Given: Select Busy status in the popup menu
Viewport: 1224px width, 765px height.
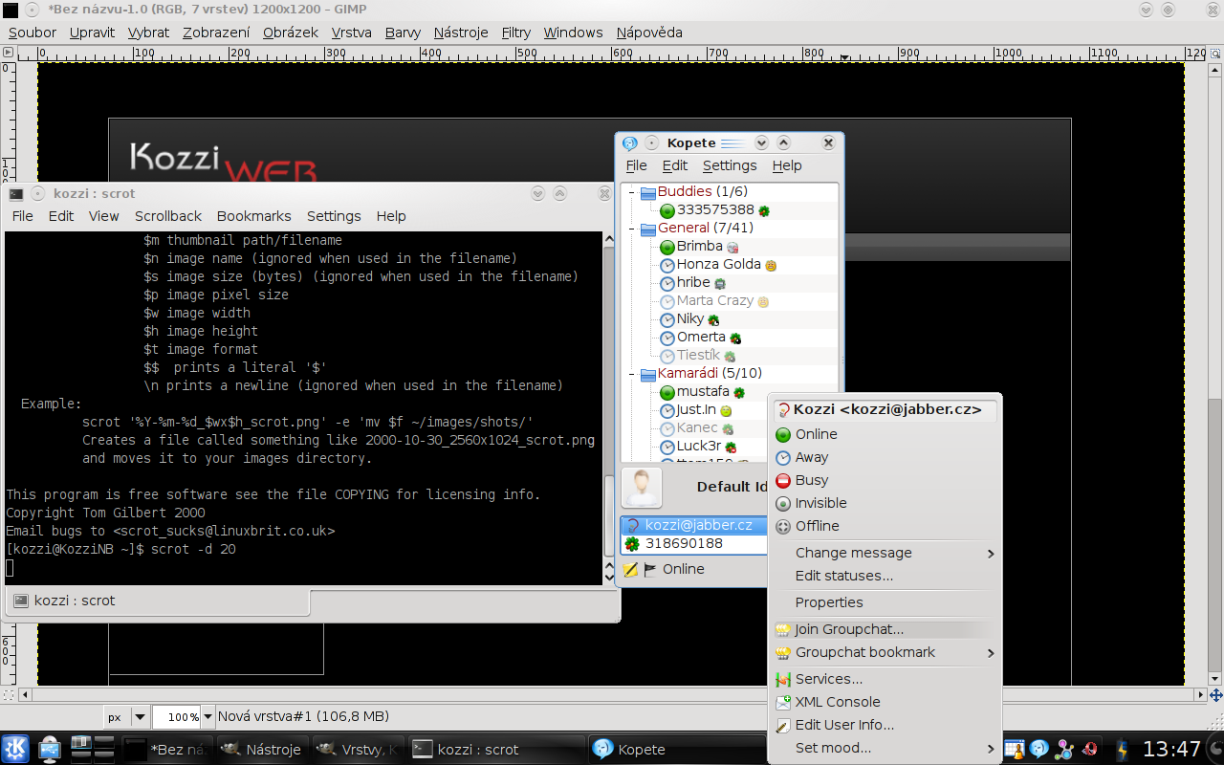Looking at the screenshot, I should coord(885,480).
